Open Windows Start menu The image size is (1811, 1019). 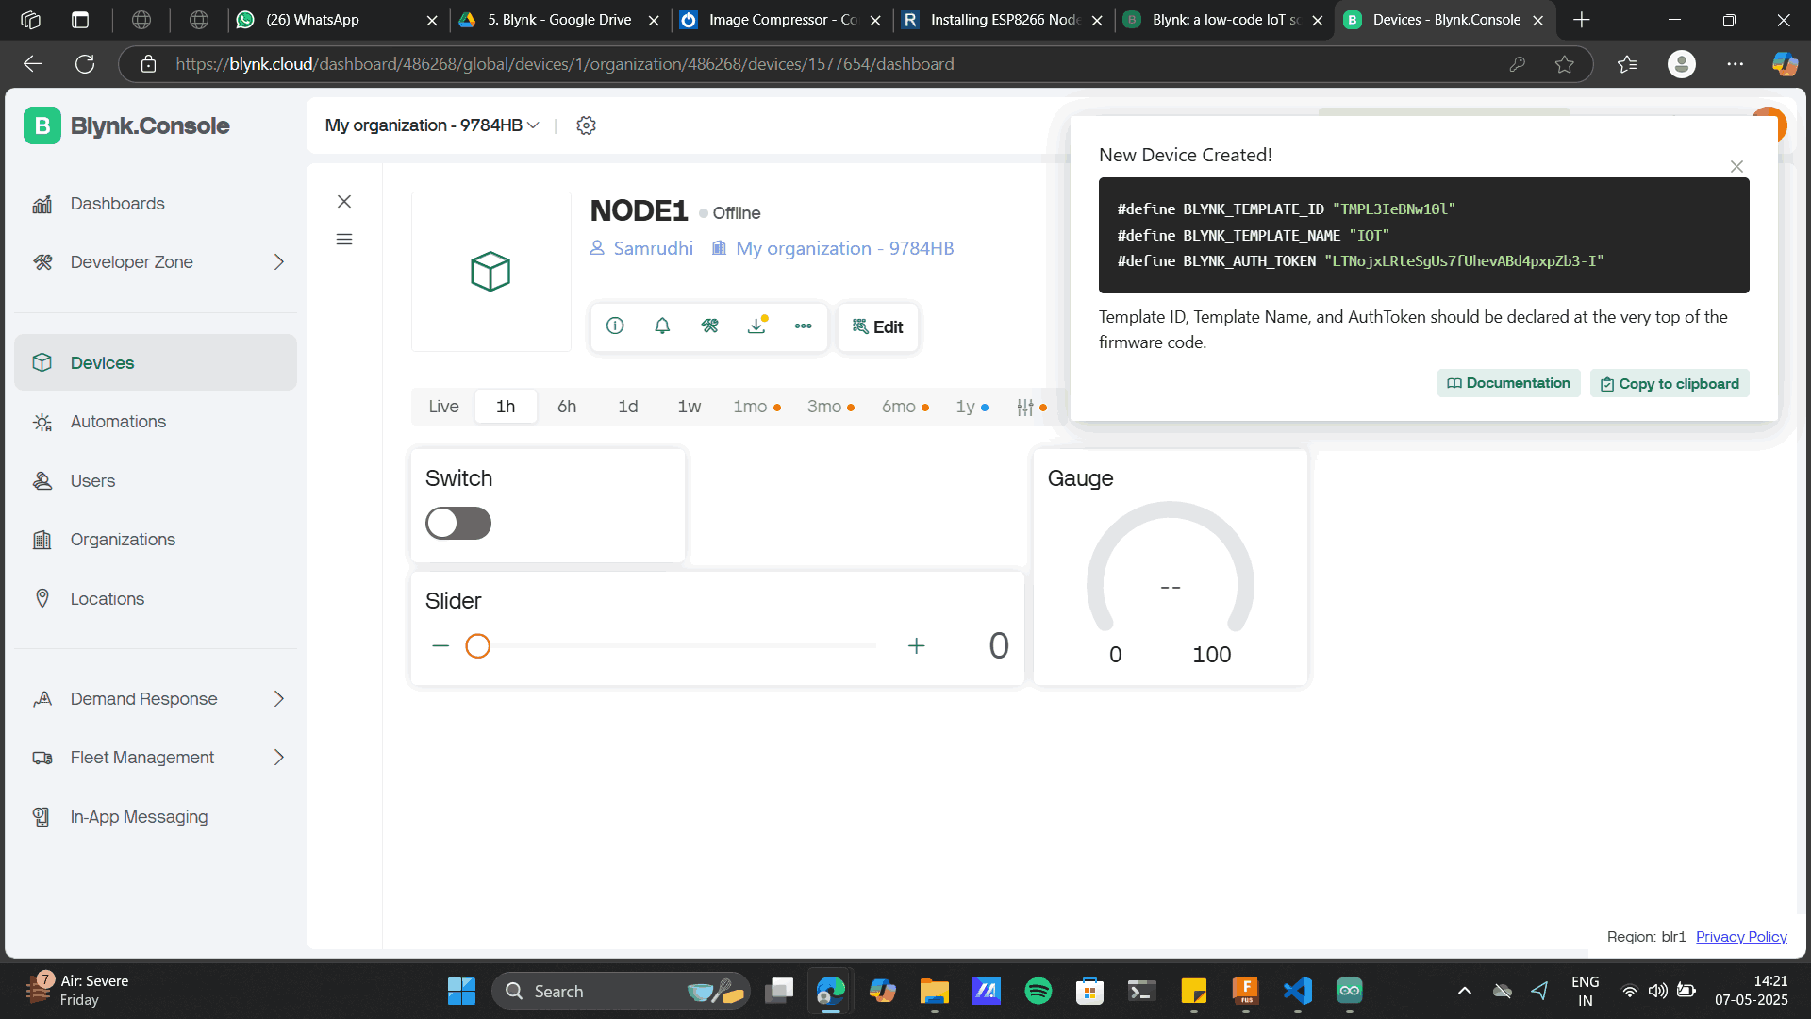[461, 992]
